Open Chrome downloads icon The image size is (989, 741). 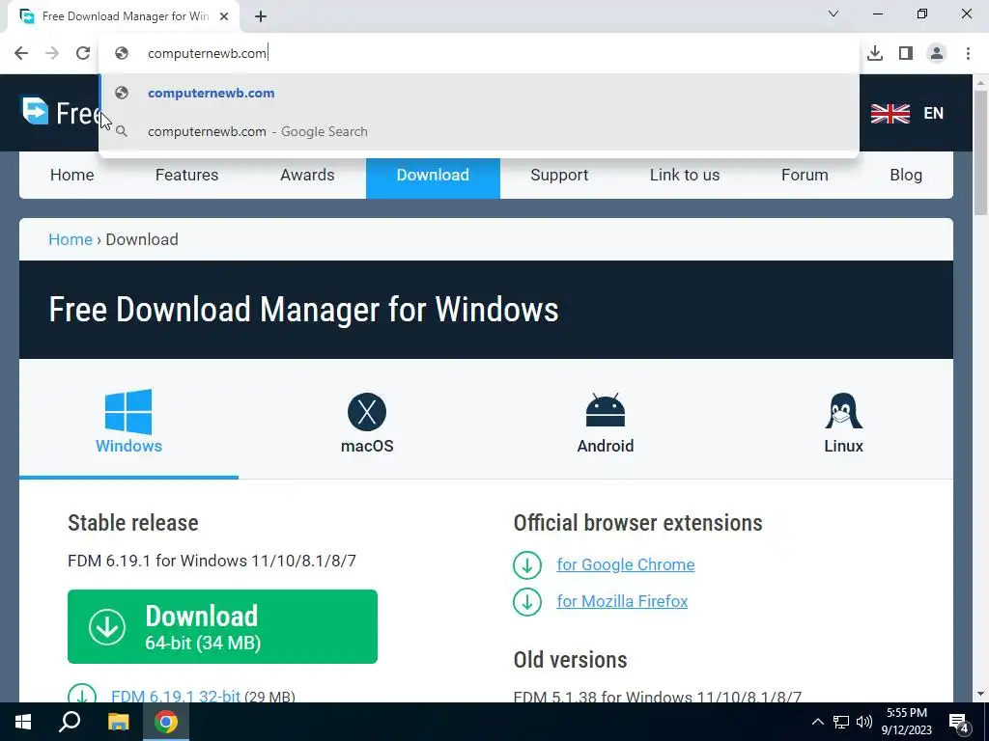point(875,53)
